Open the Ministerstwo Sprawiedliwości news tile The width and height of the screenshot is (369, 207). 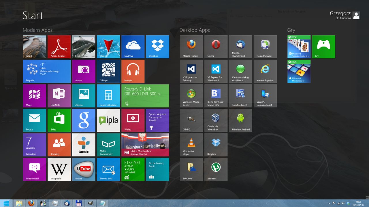tap(145, 145)
